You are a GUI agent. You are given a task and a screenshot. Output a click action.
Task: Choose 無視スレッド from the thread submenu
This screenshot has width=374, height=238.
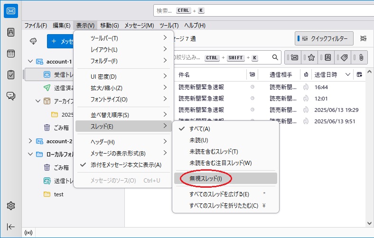205,178
